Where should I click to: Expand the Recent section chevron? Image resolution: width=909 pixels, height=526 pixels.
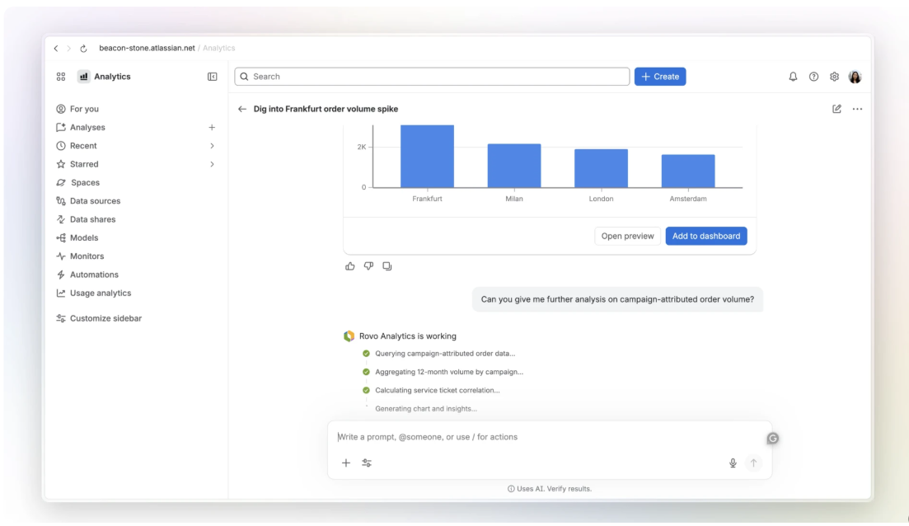pos(212,146)
